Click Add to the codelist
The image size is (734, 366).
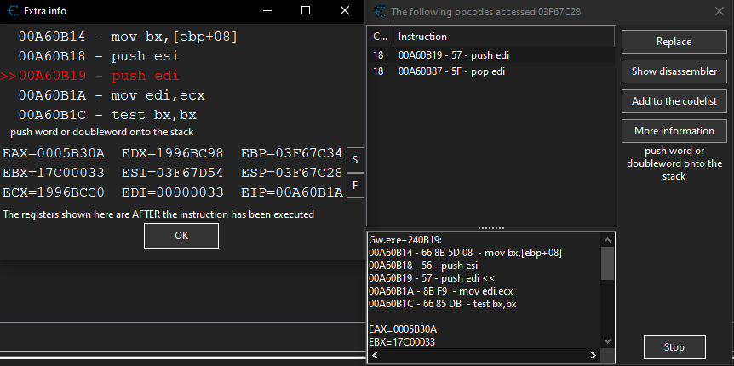[674, 101]
